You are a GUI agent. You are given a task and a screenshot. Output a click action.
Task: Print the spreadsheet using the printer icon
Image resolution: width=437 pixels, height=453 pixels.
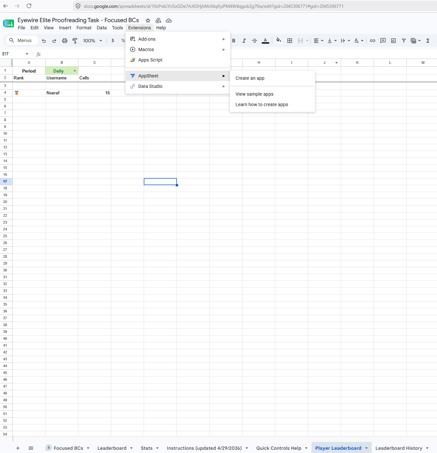click(65, 41)
